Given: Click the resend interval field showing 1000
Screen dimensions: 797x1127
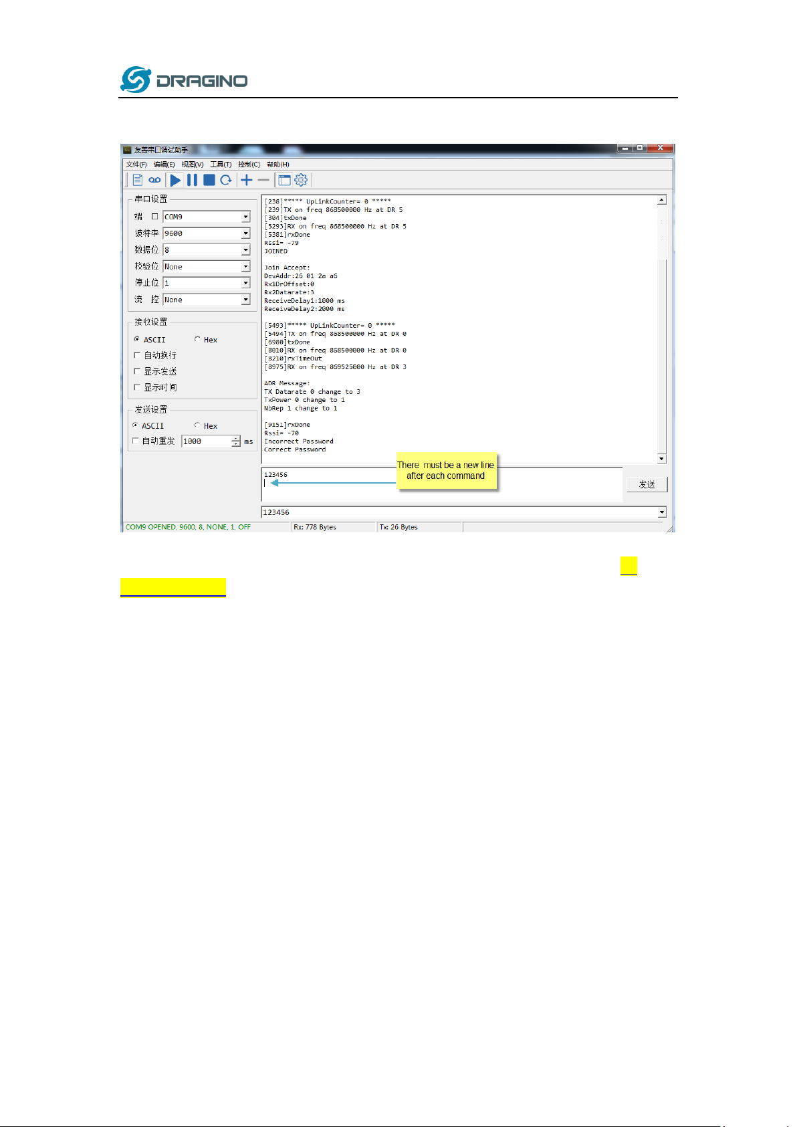Looking at the screenshot, I should (207, 441).
